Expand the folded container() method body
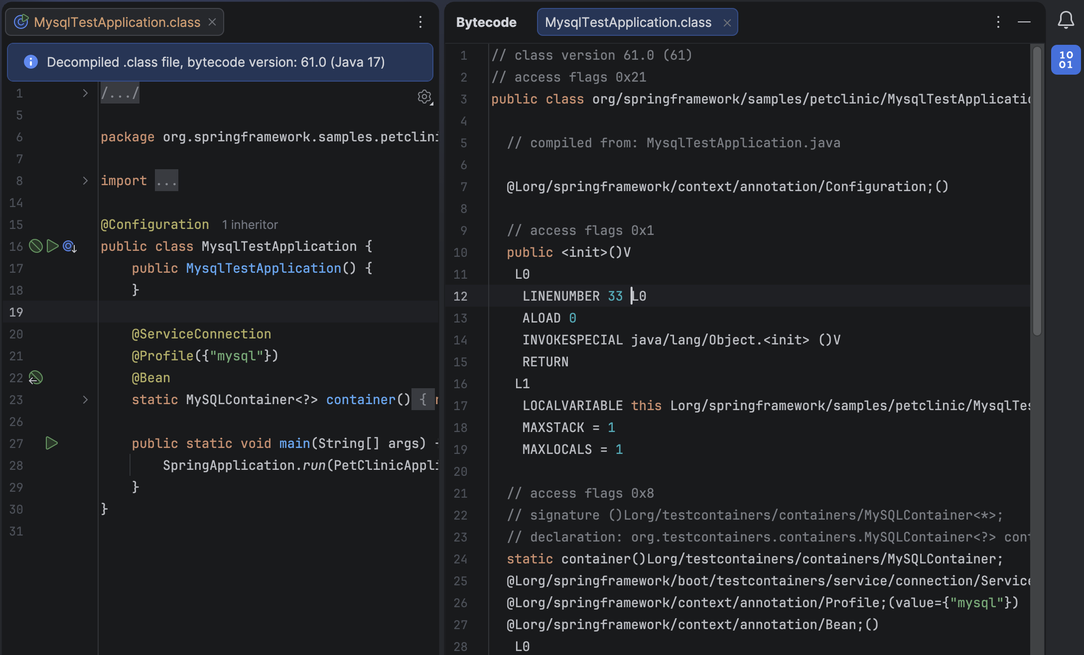This screenshot has width=1084, height=655. [85, 400]
